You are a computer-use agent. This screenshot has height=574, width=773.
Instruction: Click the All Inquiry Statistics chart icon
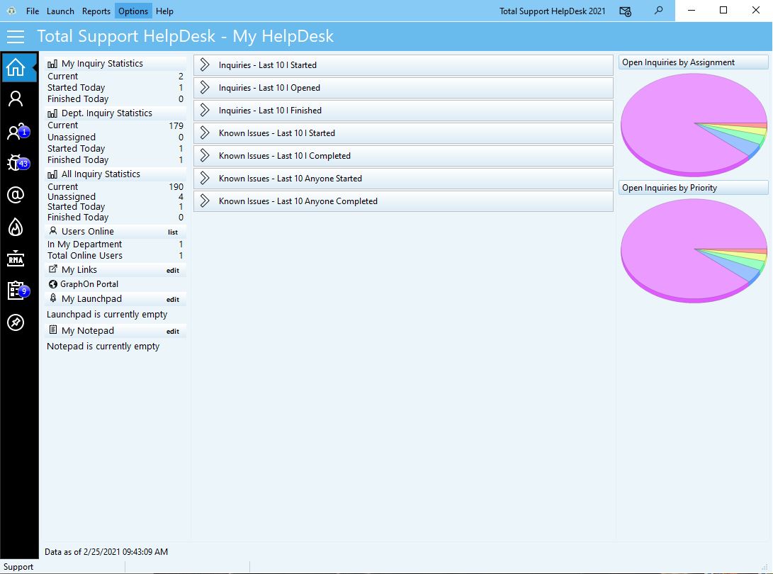coord(52,174)
